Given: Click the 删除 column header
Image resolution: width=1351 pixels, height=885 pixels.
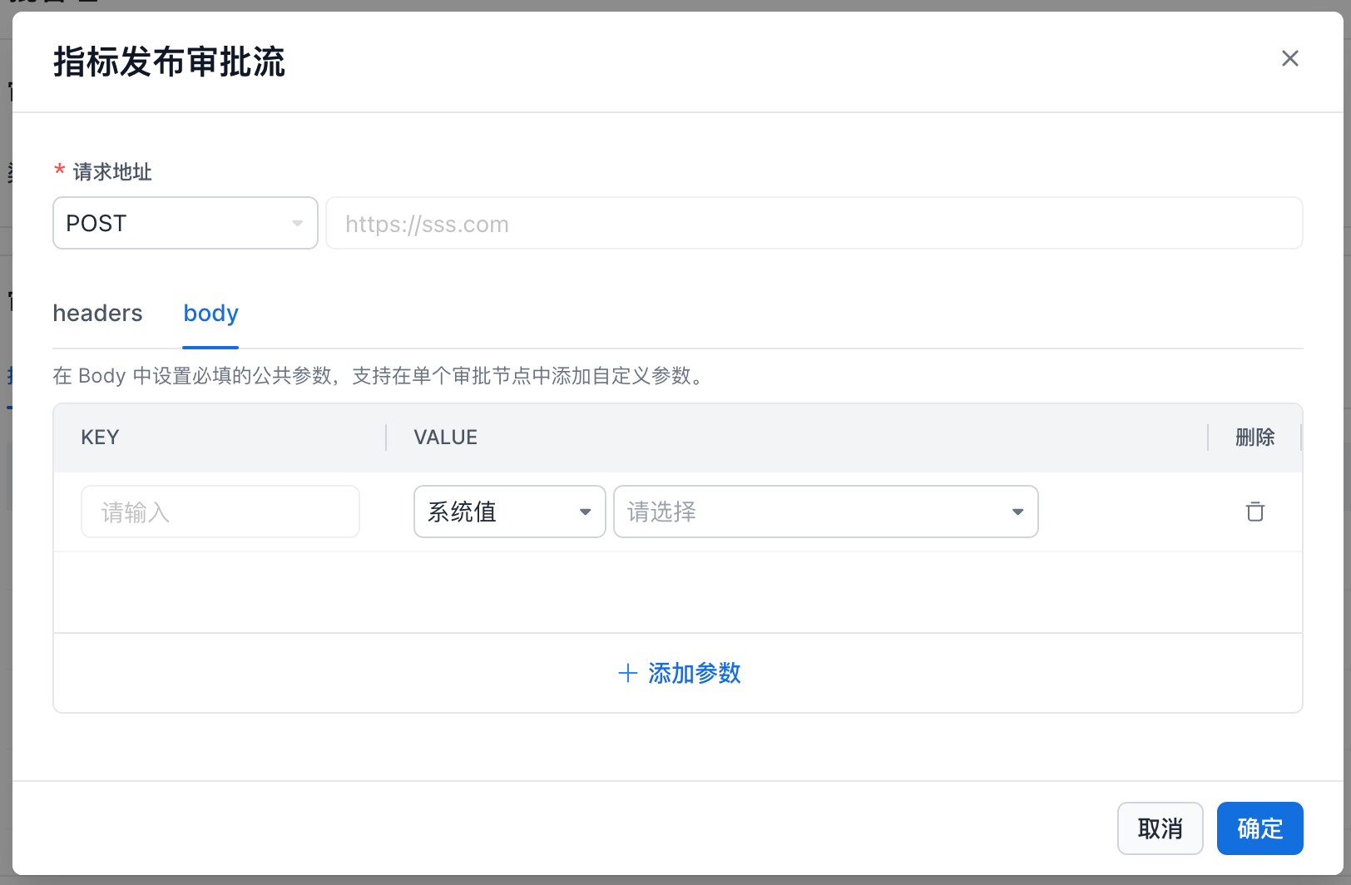Looking at the screenshot, I should [x=1254, y=438].
